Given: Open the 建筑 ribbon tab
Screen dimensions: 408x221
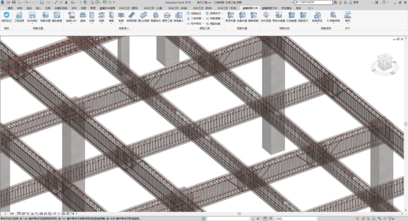Looking at the screenshot, I should pos(11,8).
